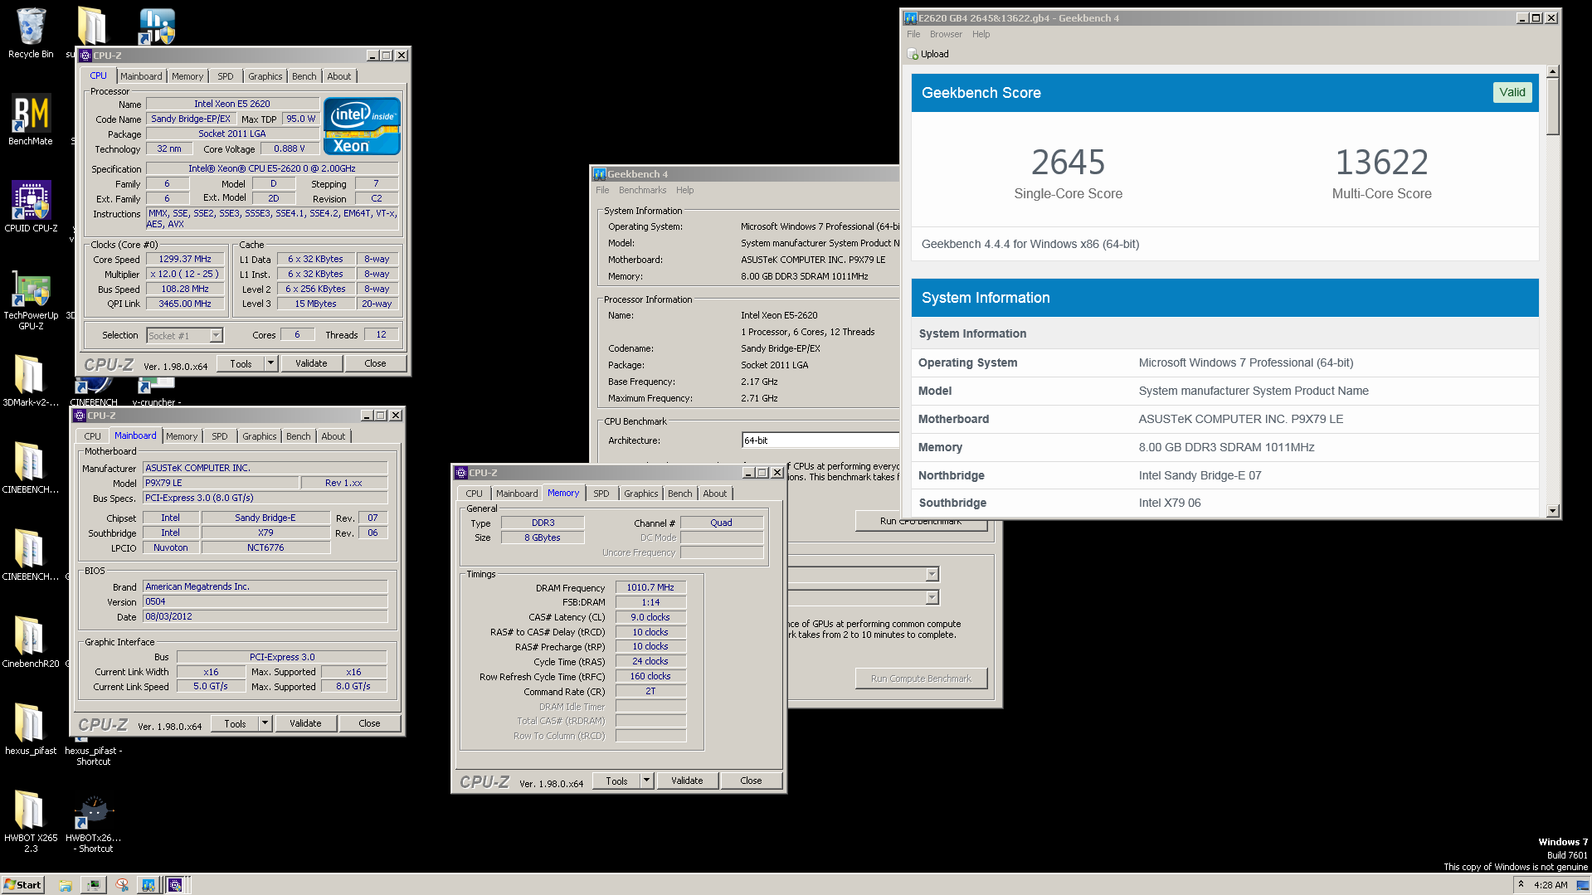
Task: Click the scrollbar thumb in the Geekbench results window
Action: [1553, 107]
